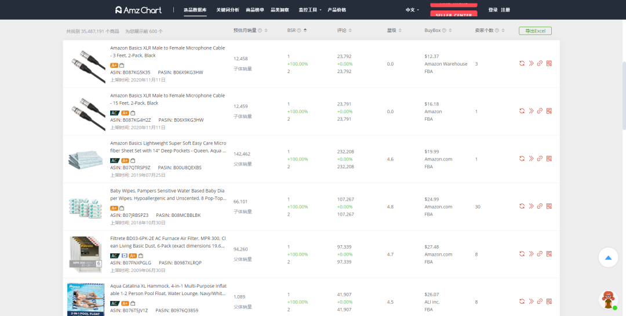Sort by BuyBox column

coord(450,30)
